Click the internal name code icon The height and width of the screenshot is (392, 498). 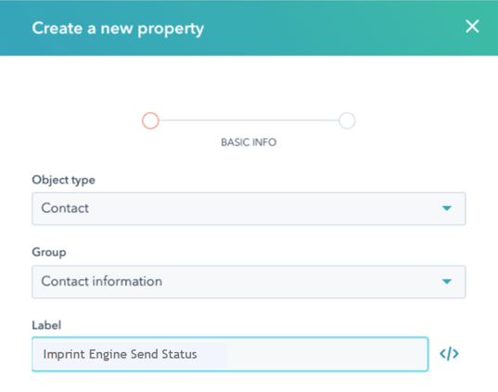point(449,354)
